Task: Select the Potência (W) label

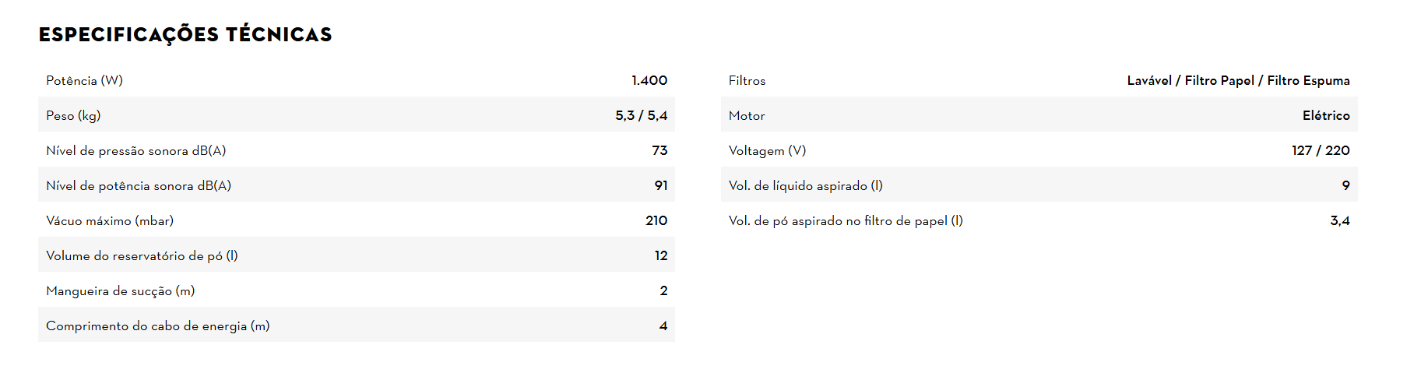Action: [x=84, y=80]
